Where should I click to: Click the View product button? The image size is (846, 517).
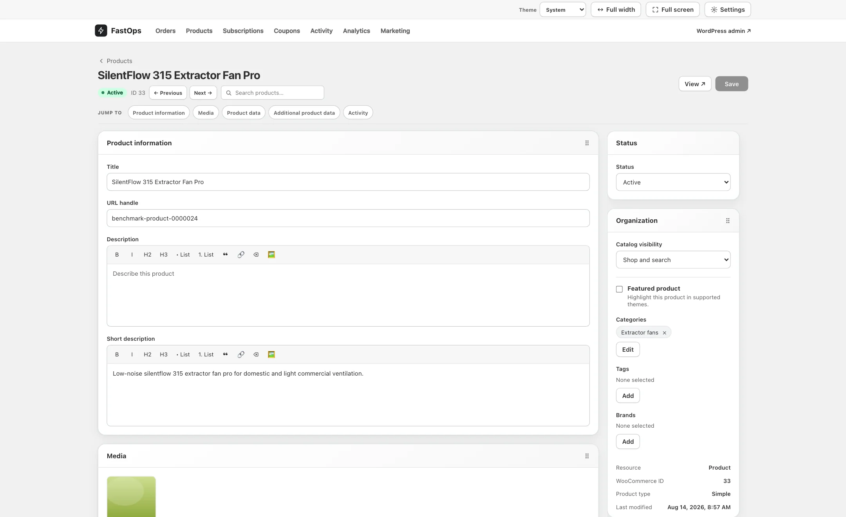pos(695,84)
